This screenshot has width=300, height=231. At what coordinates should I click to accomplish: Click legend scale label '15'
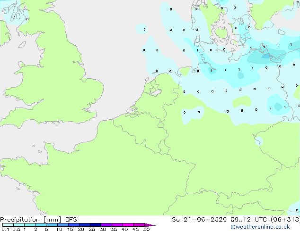point(70,229)
